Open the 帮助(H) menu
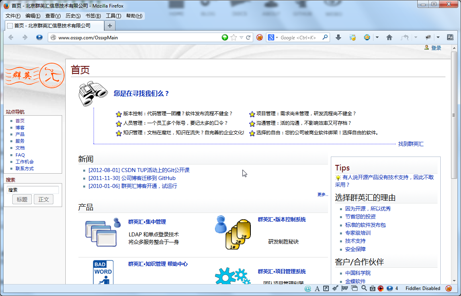Viewport: 461px width, 296px height. point(134,16)
